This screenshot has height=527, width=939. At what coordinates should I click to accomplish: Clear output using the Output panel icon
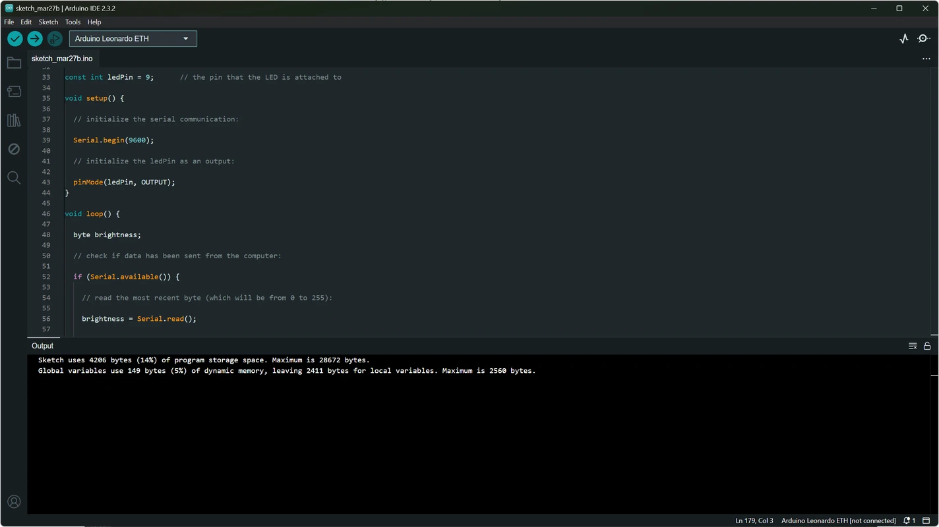coord(913,346)
